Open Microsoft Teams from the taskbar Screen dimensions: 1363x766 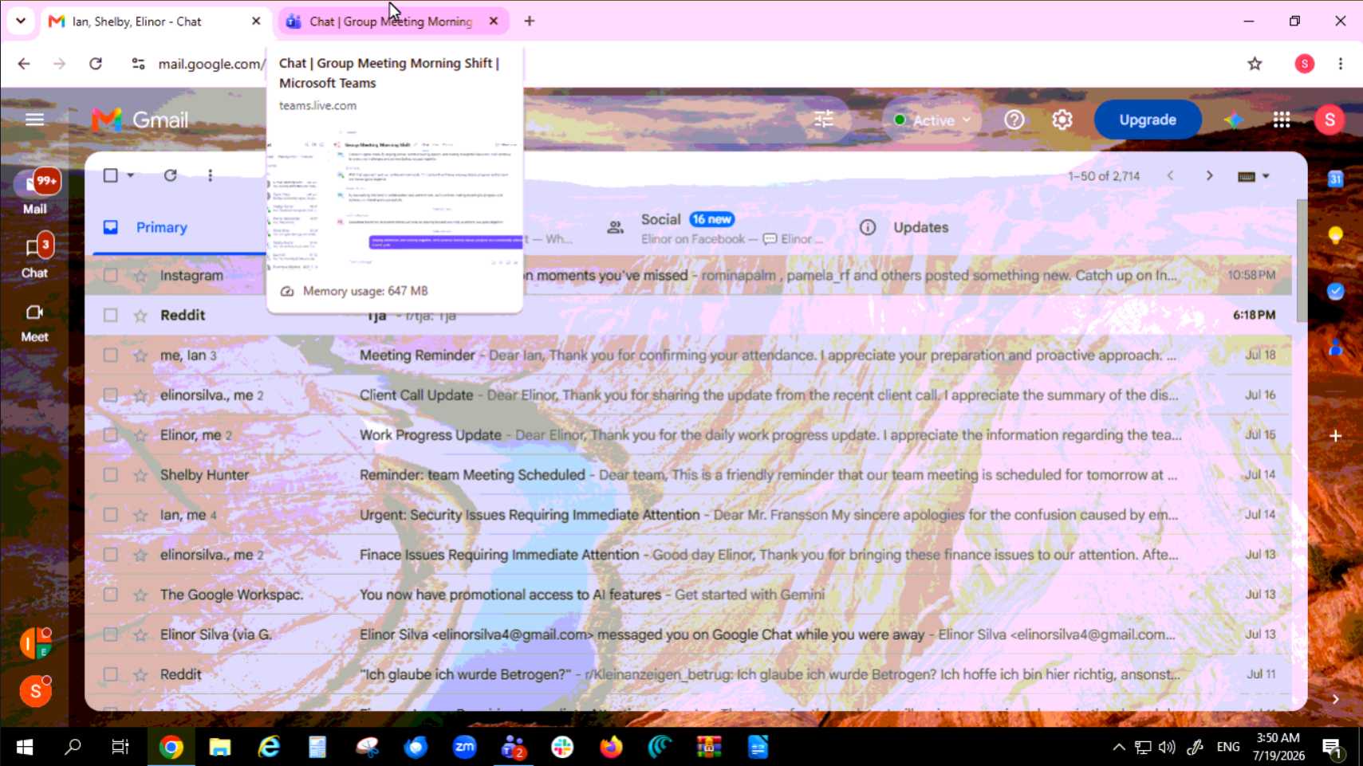[513, 747]
